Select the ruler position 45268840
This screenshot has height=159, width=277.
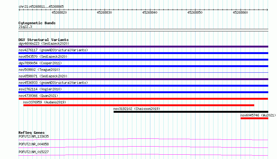(150, 12)
